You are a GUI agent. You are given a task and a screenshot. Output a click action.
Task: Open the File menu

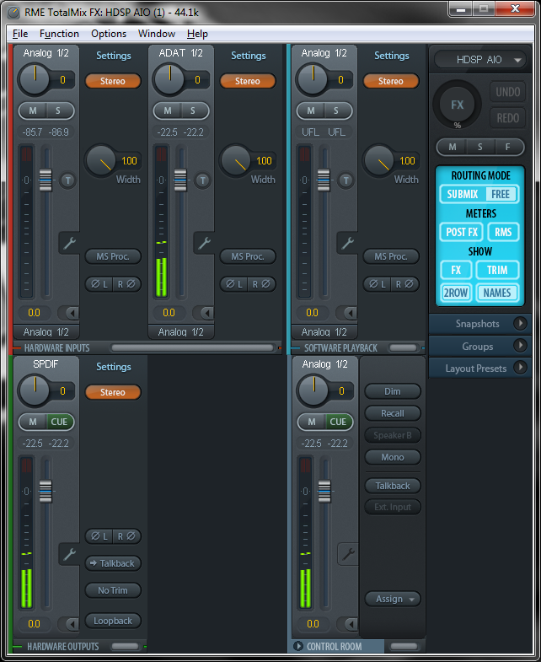click(x=20, y=34)
